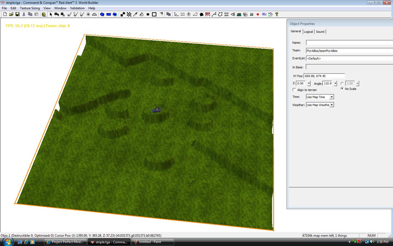
Task: Select the custom scale radio button
Action: (342, 83)
